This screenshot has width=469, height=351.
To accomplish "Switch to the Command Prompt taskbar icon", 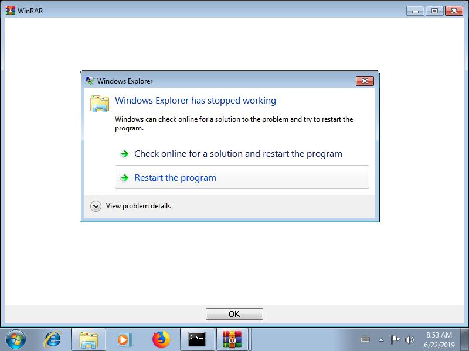I will (197, 340).
